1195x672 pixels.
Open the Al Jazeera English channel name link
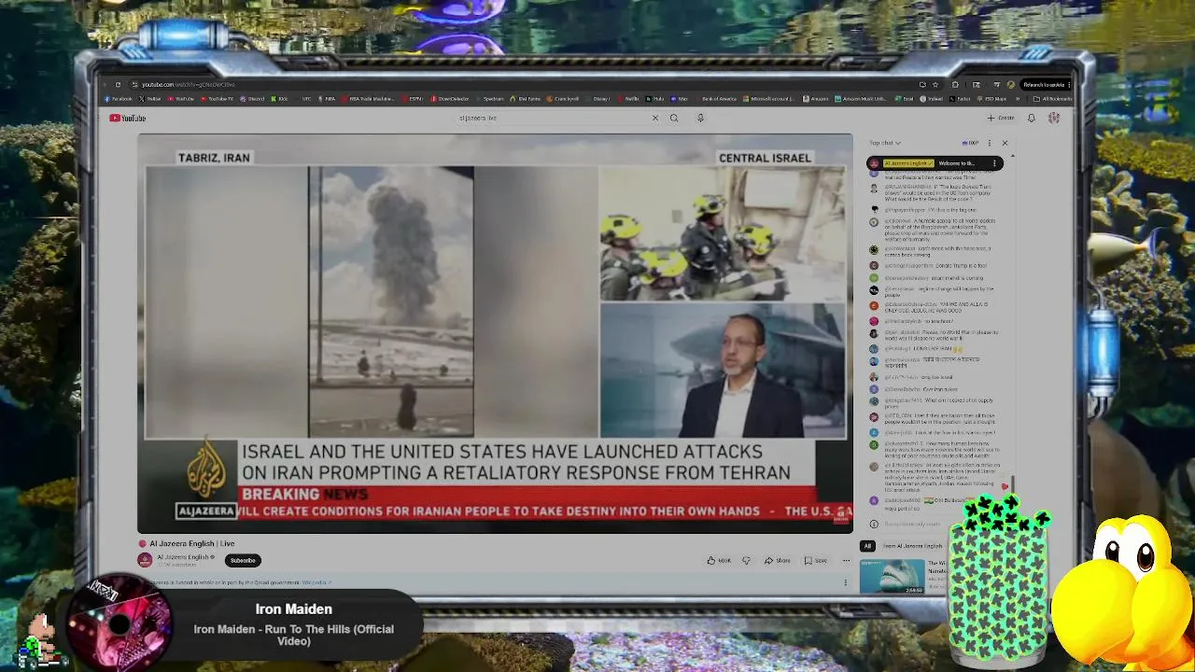coord(183,557)
